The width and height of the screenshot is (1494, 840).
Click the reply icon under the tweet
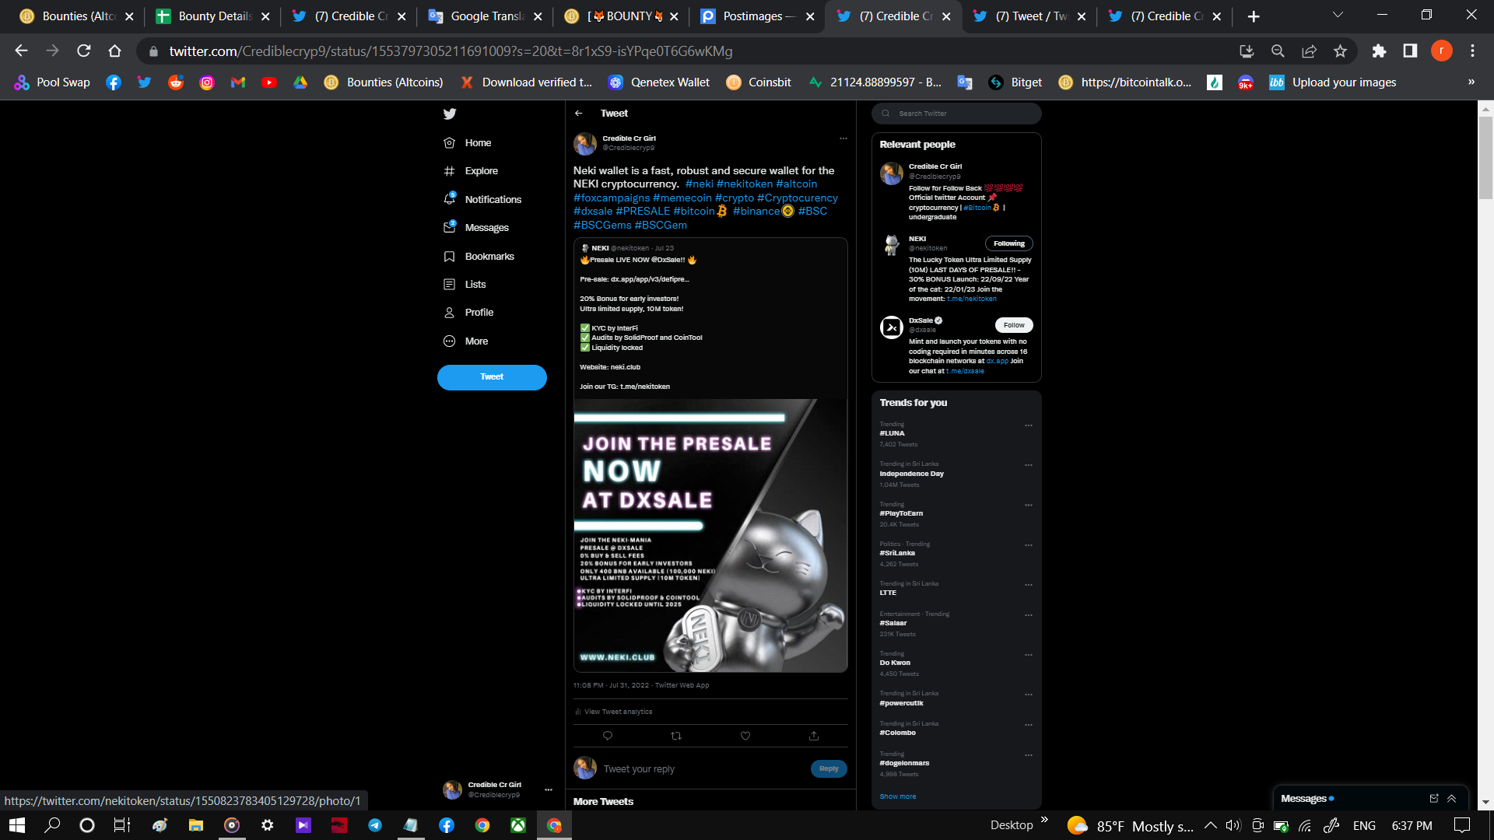pos(608,736)
